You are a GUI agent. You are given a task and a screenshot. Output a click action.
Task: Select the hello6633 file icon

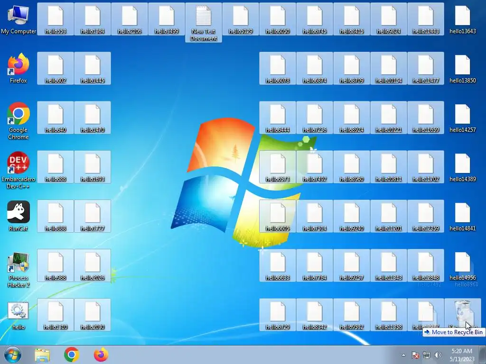click(x=277, y=265)
